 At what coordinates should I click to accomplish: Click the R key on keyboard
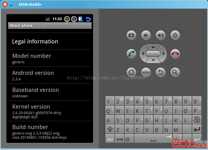point(139,110)
